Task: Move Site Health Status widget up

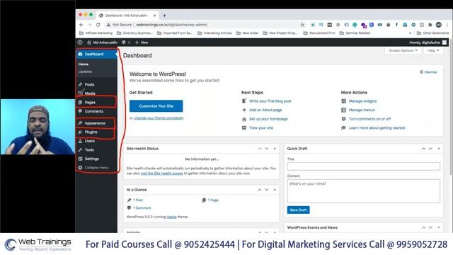Action: coord(260,149)
